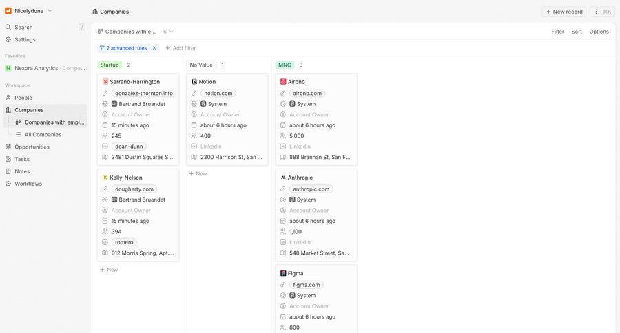Viewport: 620px width, 333px height.
Task: Open the anthropic.com link
Action: click(x=311, y=189)
